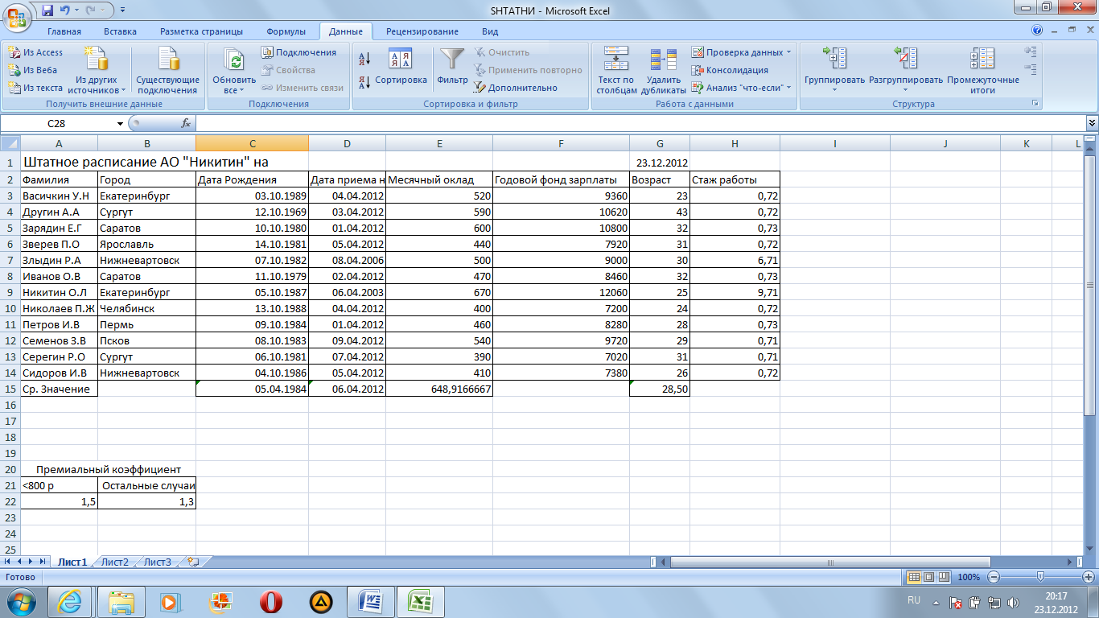Open the Вставка (Insert) tab
Image resolution: width=1099 pixels, height=618 pixels.
(120, 31)
